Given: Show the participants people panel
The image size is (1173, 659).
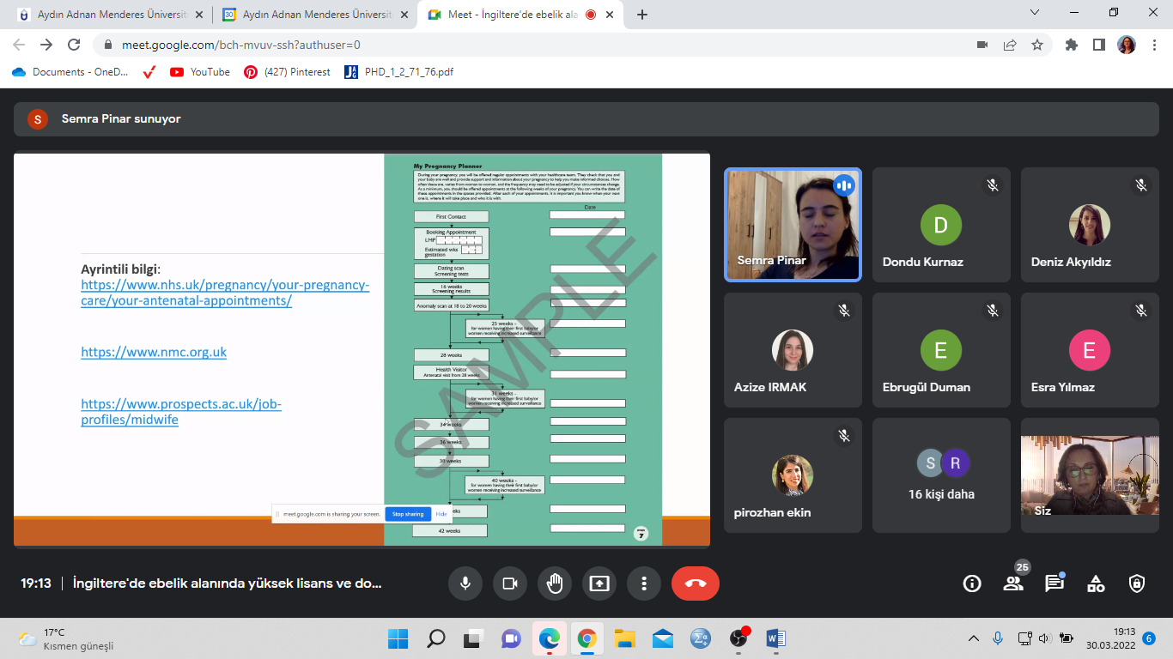Looking at the screenshot, I should (1013, 583).
